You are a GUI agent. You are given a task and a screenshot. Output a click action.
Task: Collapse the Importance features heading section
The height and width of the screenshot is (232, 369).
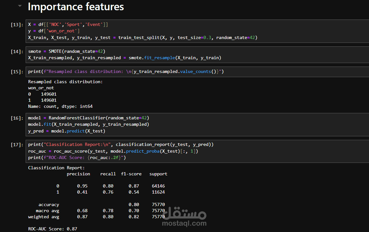pos(20,6)
